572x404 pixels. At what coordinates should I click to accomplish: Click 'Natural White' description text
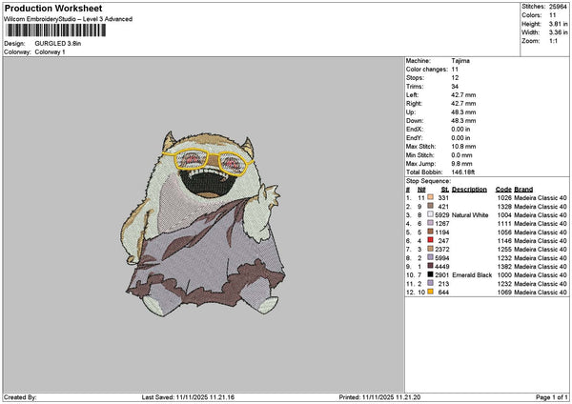(470, 214)
